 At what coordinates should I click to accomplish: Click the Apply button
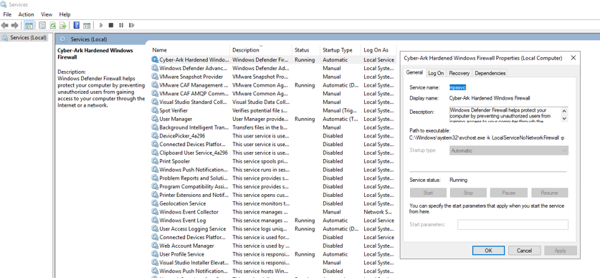(560, 251)
